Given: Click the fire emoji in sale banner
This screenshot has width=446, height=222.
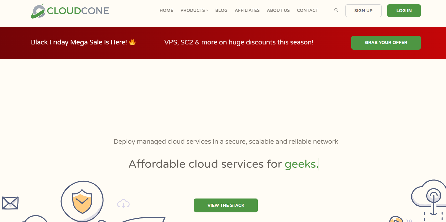Looking at the screenshot, I should pos(132,42).
